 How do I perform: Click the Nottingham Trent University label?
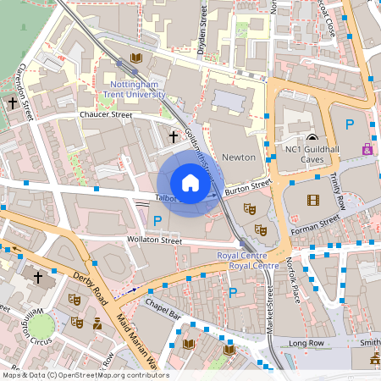tap(135, 89)
